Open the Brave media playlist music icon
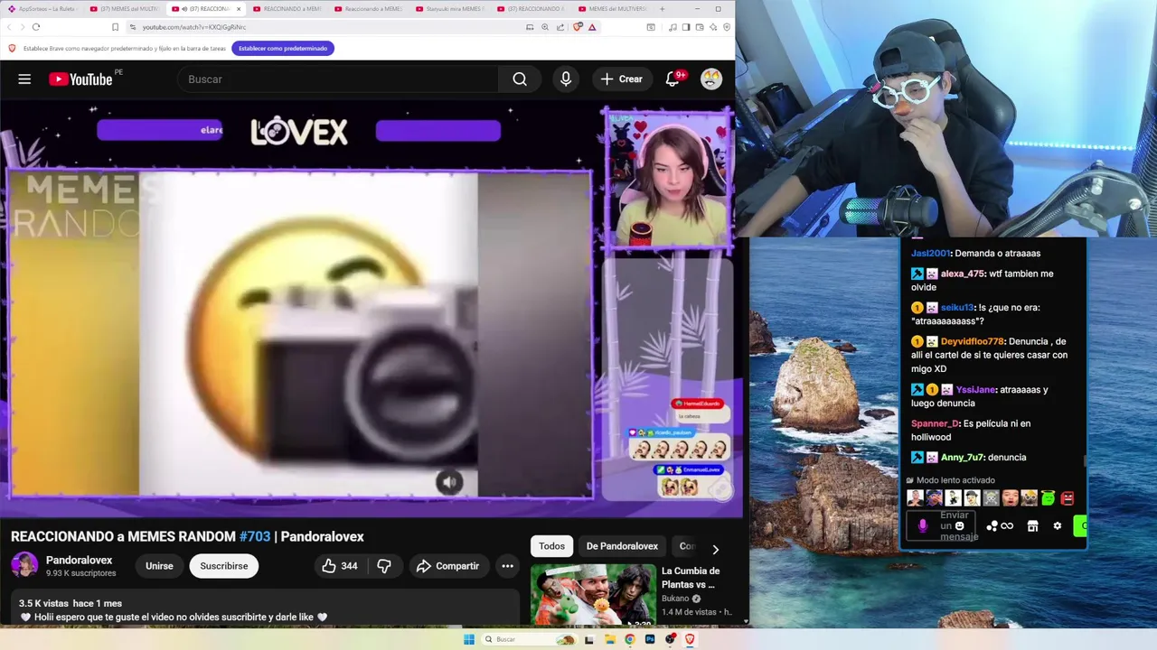Screen dimensions: 1157x650 673,27
